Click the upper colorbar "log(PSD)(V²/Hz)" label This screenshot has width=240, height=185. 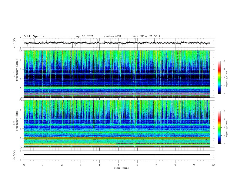227,79
